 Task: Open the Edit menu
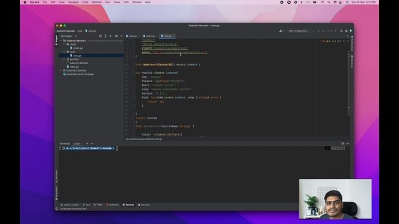53,2
